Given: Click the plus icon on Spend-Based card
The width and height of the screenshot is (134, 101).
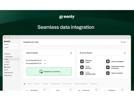Looking at the screenshot, I should click(71, 53).
